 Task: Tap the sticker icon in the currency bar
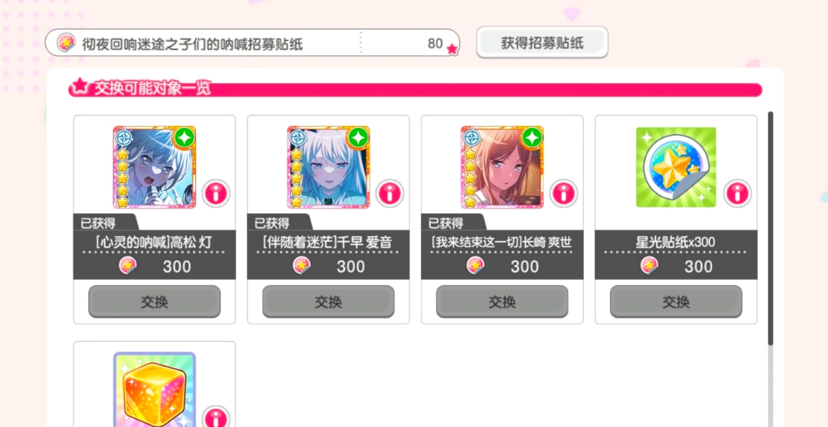(66, 43)
